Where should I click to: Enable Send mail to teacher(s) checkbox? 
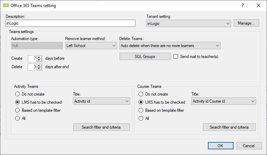coord(177,57)
